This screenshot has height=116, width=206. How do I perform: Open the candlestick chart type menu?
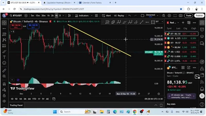click(x=69, y=15)
